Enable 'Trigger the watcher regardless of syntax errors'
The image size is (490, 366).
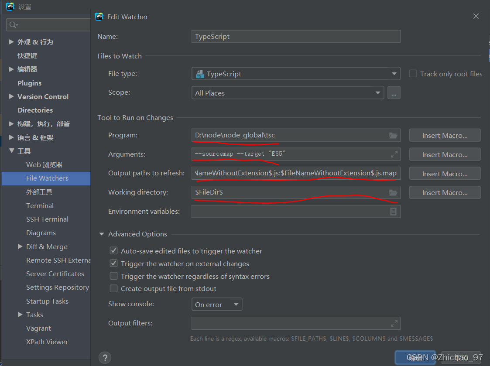(x=113, y=276)
